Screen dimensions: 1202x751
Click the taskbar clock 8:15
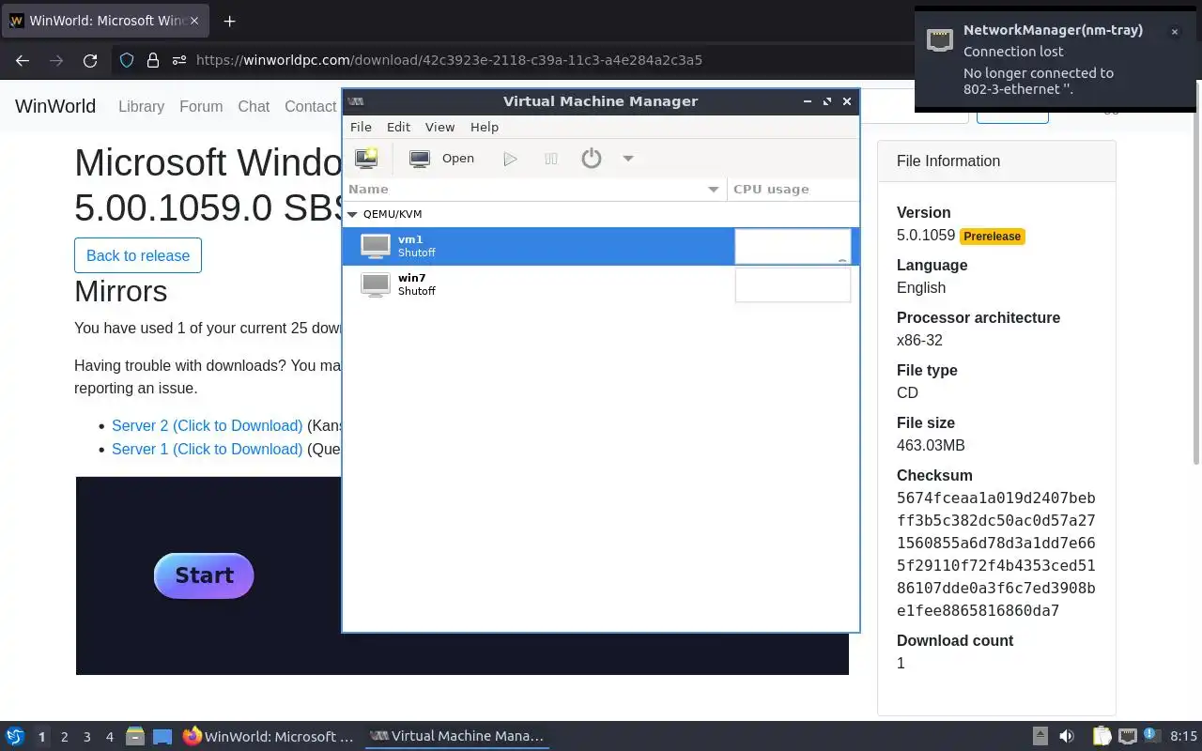tap(1184, 737)
